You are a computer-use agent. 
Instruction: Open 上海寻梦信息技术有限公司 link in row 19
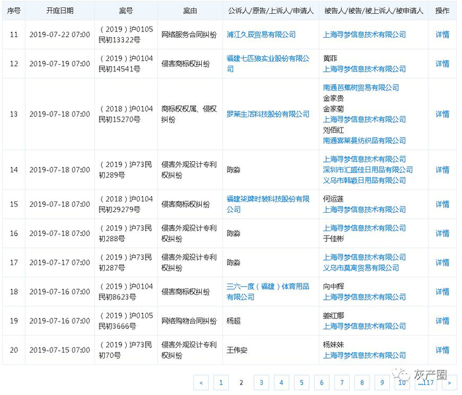pyautogui.click(x=364, y=326)
